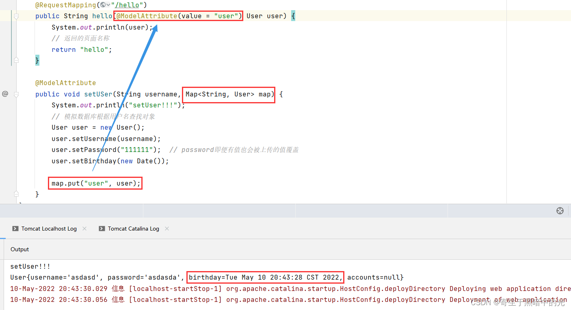Image resolution: width=571 pixels, height=310 pixels.
Task: Click the globe URL icon in @RequestMapping
Action: point(103,5)
